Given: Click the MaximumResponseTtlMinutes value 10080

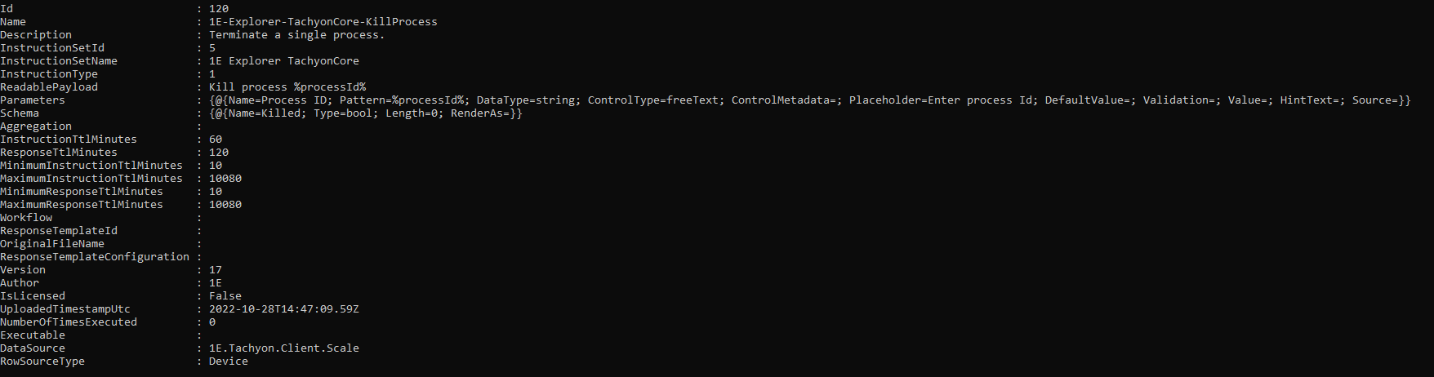Looking at the screenshot, I should [225, 205].
